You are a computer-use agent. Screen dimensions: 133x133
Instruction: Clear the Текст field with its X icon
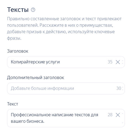click(118, 115)
